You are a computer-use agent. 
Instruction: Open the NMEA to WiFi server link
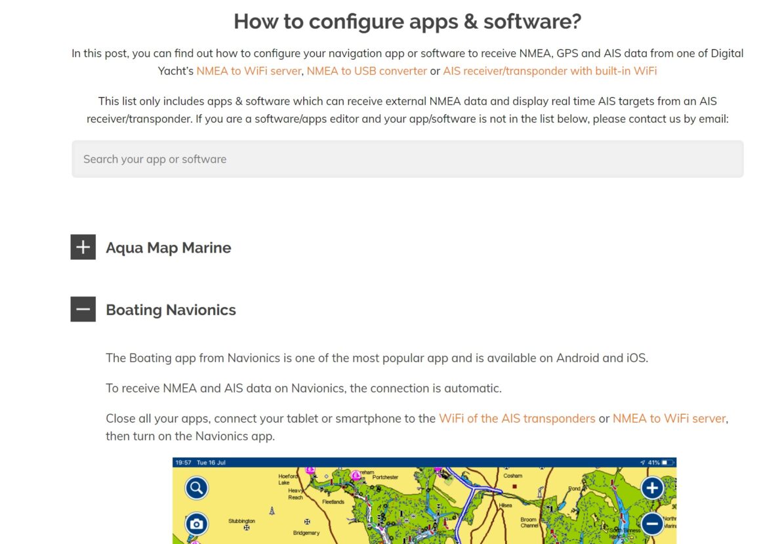tap(249, 70)
